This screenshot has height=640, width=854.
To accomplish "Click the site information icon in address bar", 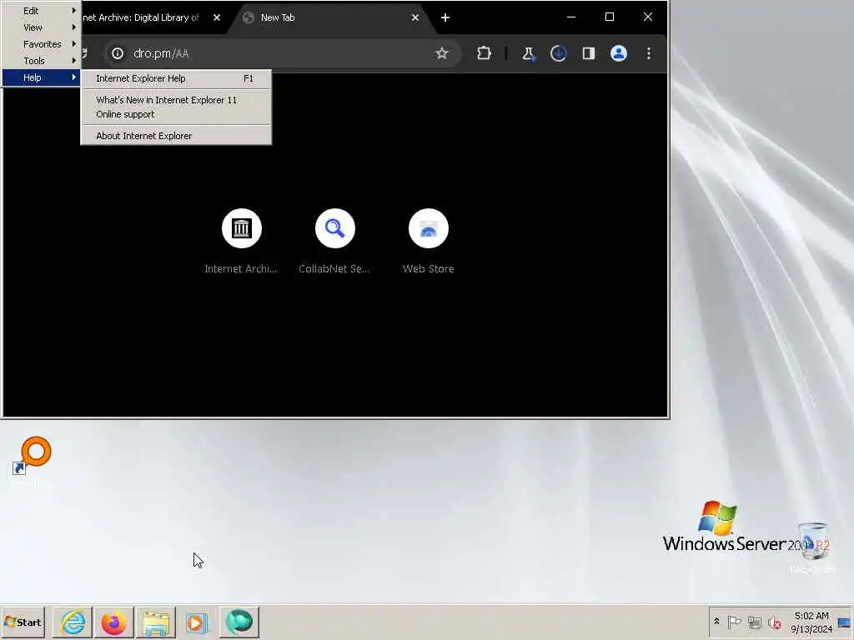I will click(118, 53).
